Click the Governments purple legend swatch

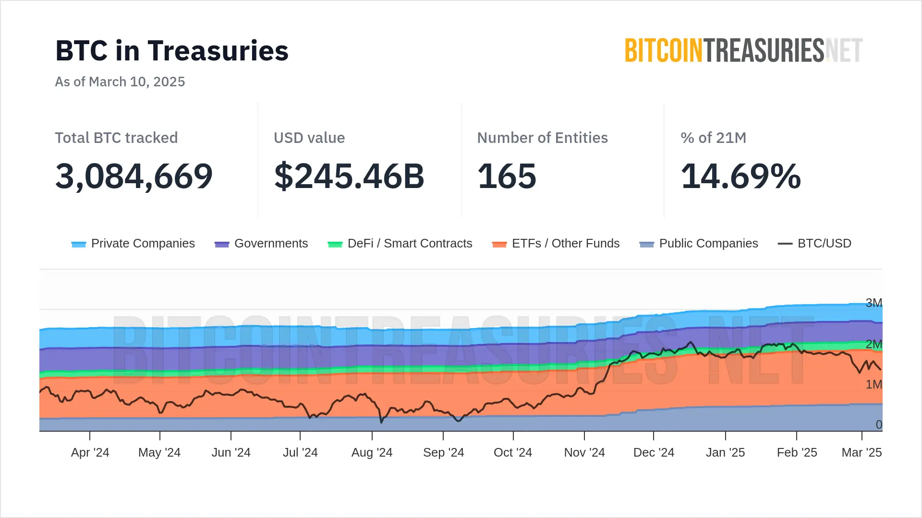pos(222,244)
